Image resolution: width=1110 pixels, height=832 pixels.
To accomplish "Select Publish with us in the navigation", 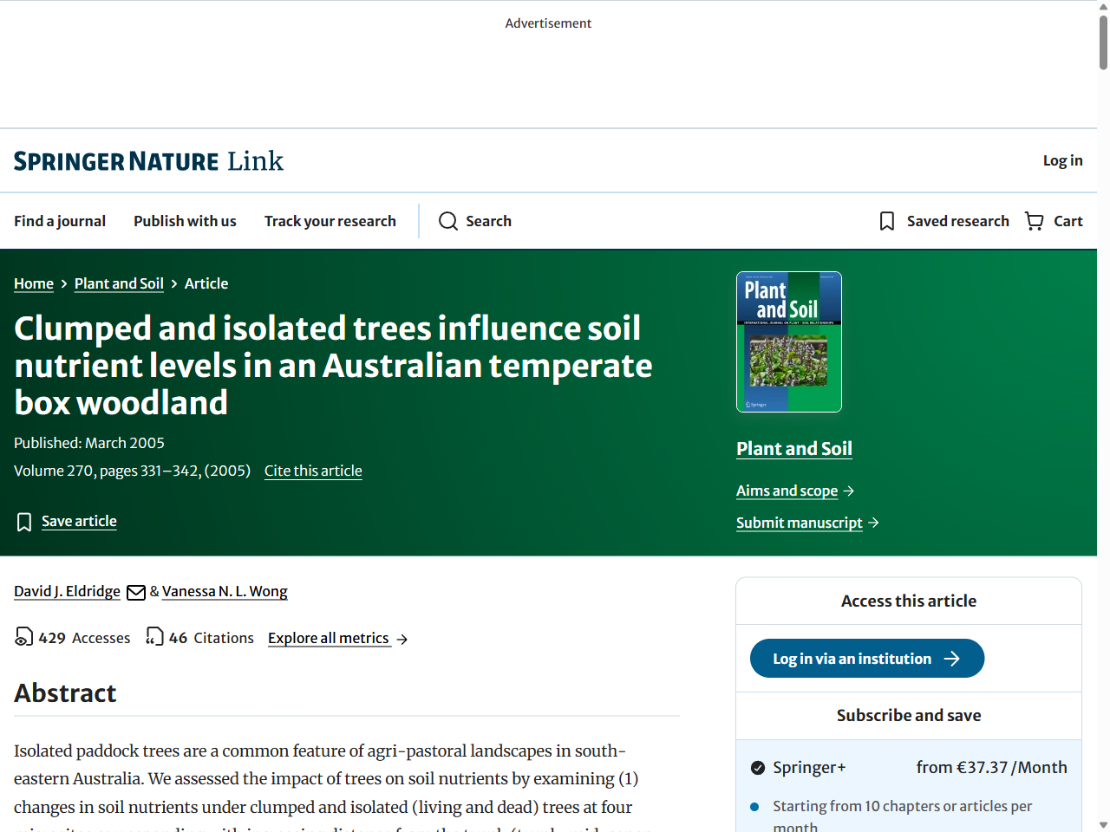I will pyautogui.click(x=184, y=221).
